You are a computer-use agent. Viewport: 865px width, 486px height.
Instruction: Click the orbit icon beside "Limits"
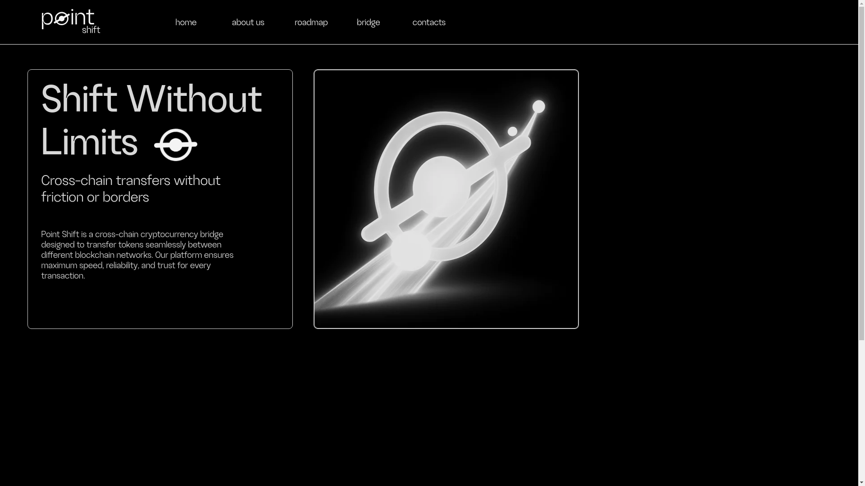point(176,145)
